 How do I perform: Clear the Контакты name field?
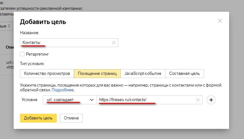pos(113,43)
